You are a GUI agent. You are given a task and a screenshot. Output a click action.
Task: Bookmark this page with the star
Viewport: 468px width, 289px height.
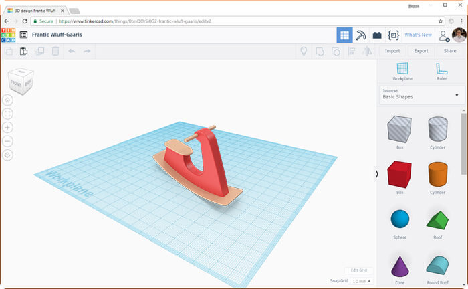click(440, 21)
